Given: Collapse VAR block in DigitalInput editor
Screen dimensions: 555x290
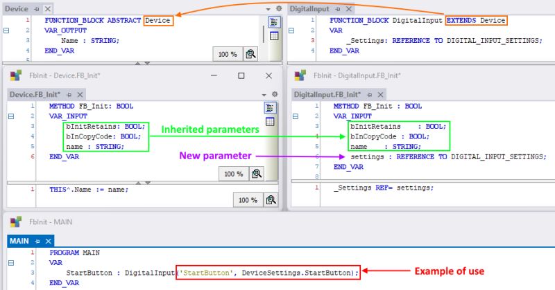Looking at the screenshot, I should (291, 30).
